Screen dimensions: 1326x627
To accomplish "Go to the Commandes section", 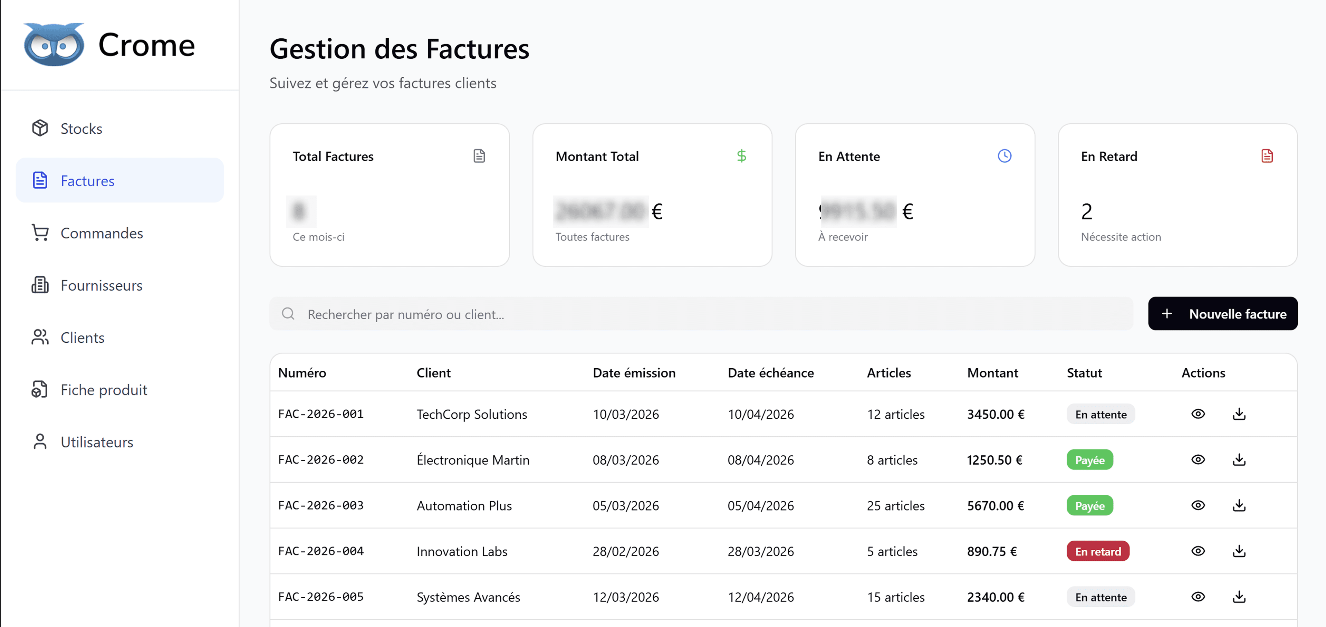I will pyautogui.click(x=119, y=233).
